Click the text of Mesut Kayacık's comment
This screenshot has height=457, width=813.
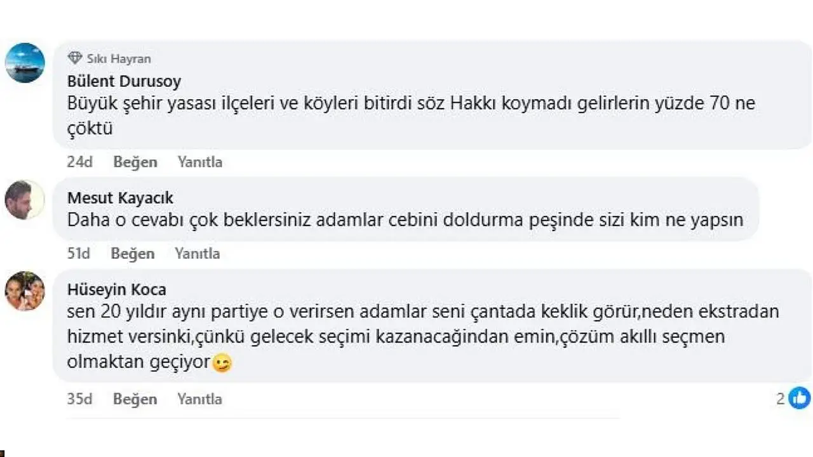[405, 220]
